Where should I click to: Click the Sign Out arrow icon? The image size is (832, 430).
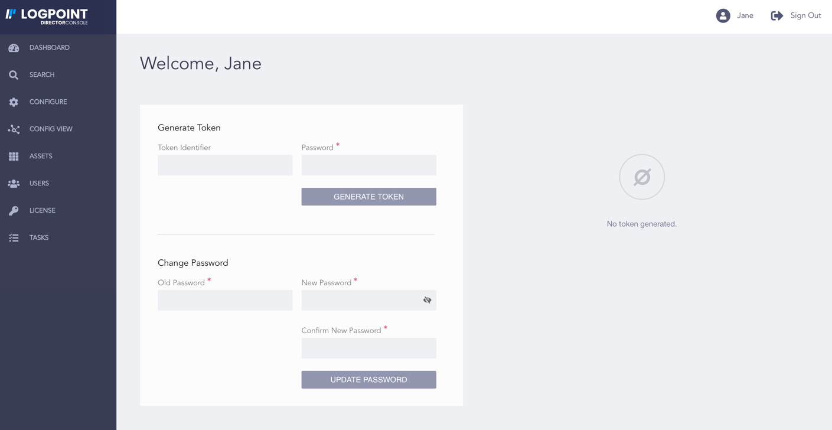(776, 16)
